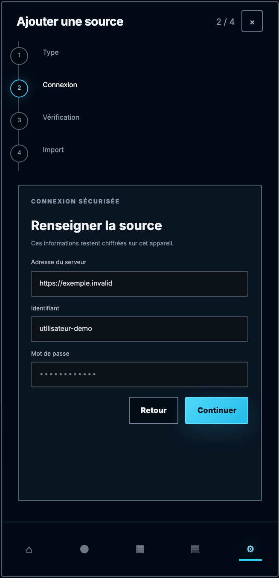Click the 2 / 4 progress indicator
Viewport: 279px width, 578px height.
[x=226, y=21]
